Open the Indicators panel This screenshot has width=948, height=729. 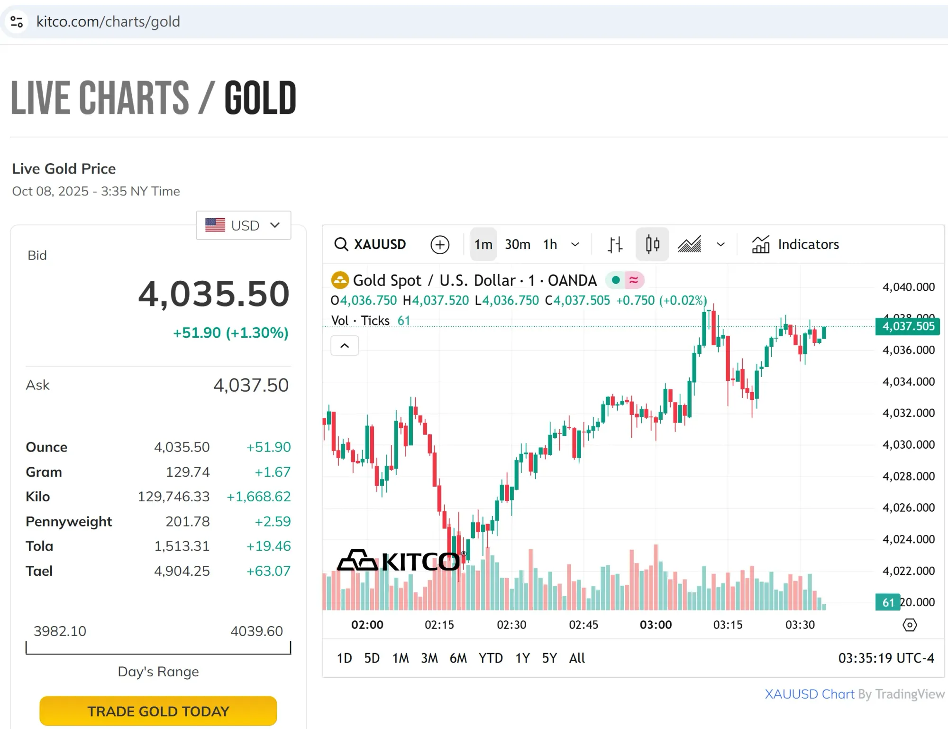[x=795, y=244]
